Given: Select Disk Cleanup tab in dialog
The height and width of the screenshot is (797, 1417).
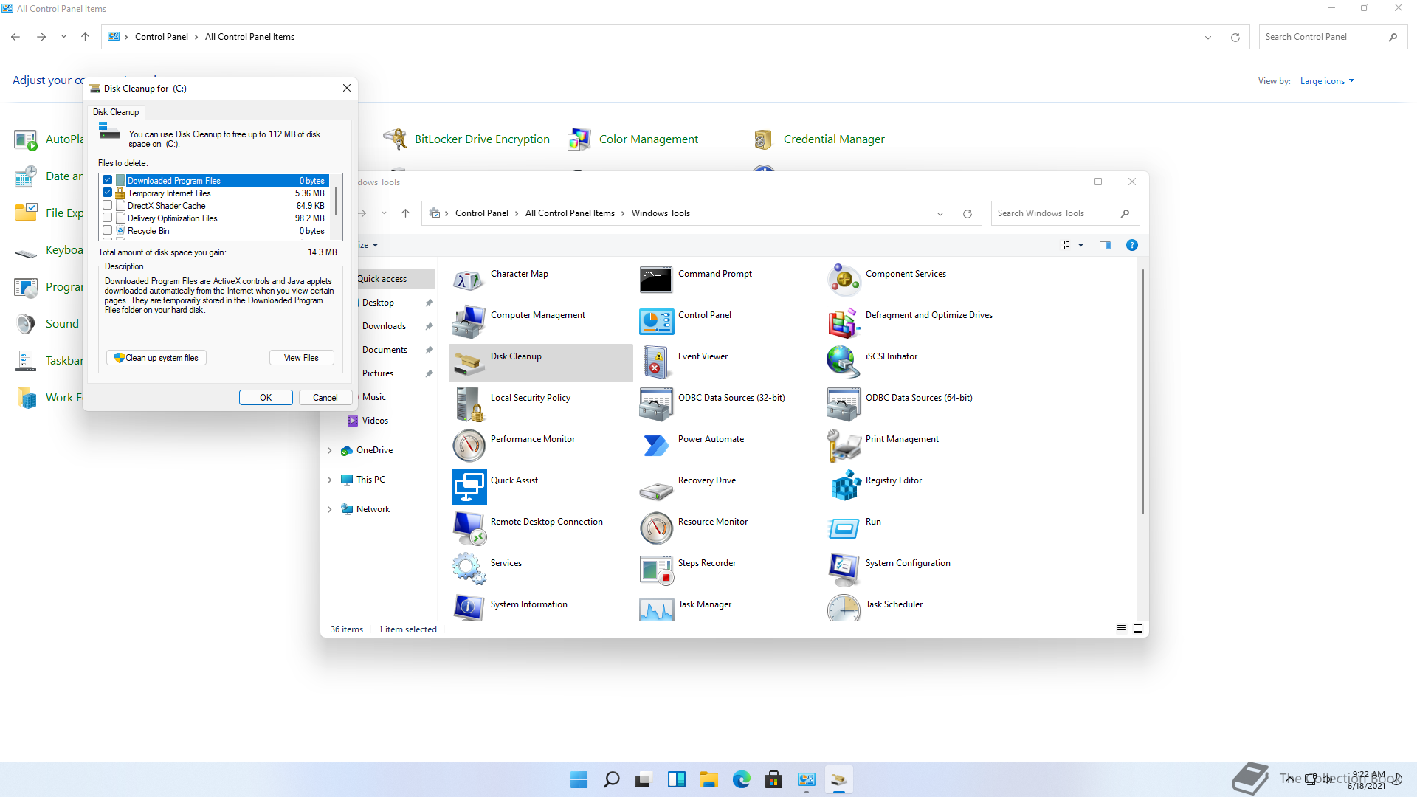Looking at the screenshot, I should point(116,112).
